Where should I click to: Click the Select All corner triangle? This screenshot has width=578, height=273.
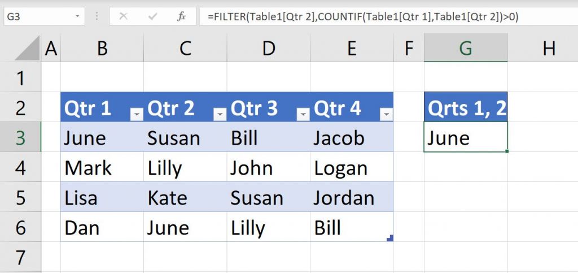pos(28,50)
